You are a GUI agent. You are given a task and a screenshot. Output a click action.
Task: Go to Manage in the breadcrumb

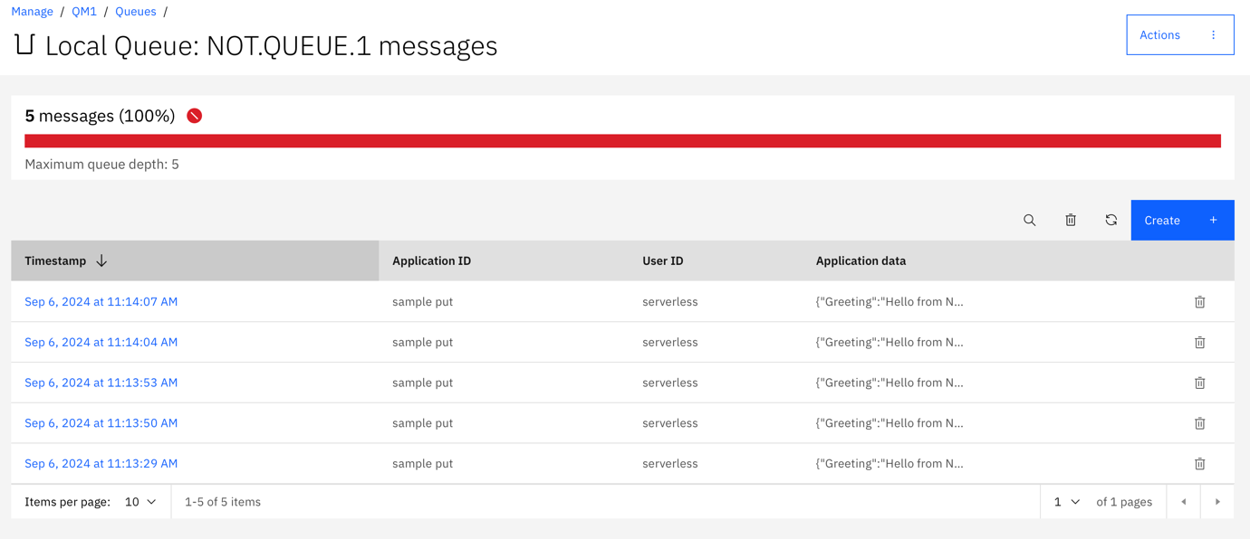[x=32, y=12]
